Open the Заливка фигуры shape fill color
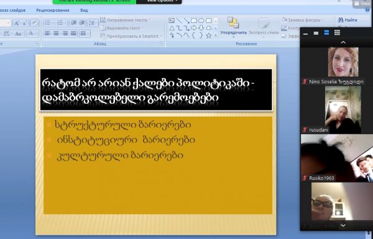 click(302, 20)
